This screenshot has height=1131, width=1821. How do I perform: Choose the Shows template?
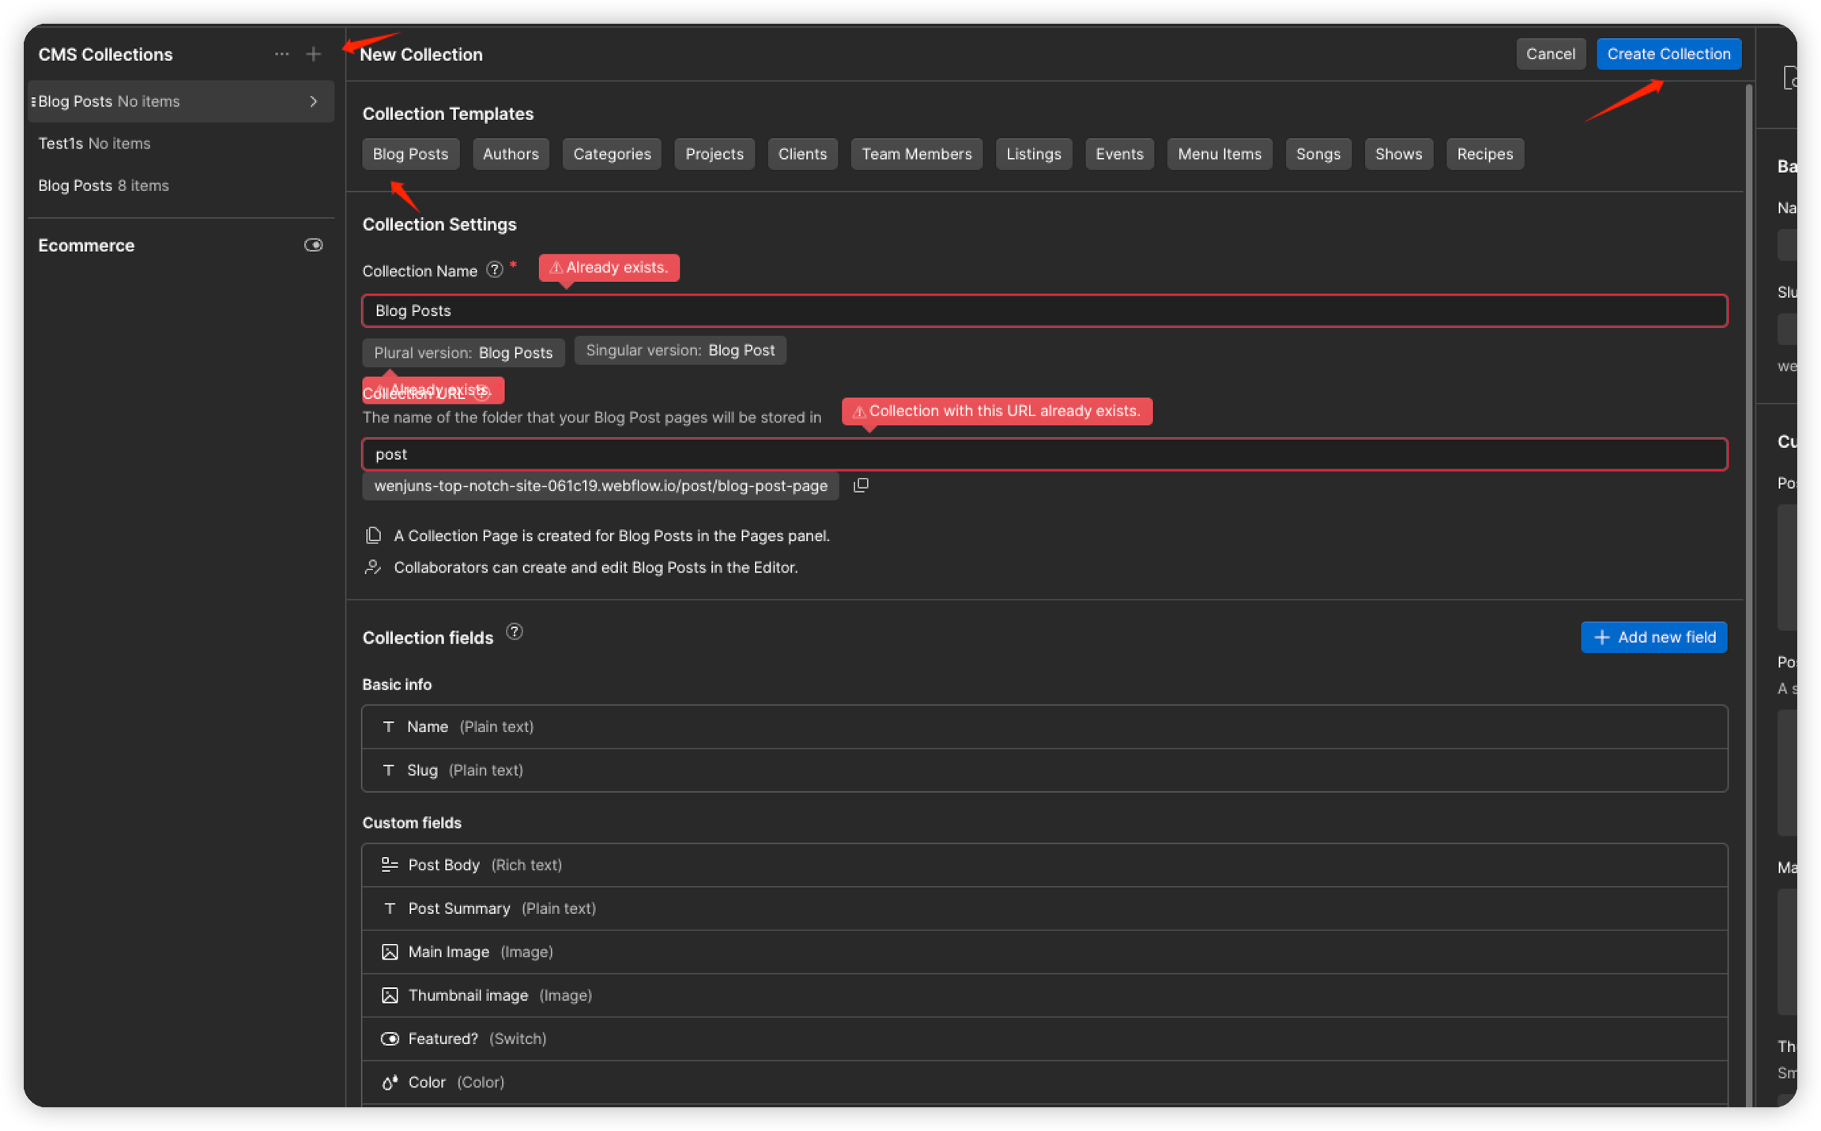[1398, 154]
